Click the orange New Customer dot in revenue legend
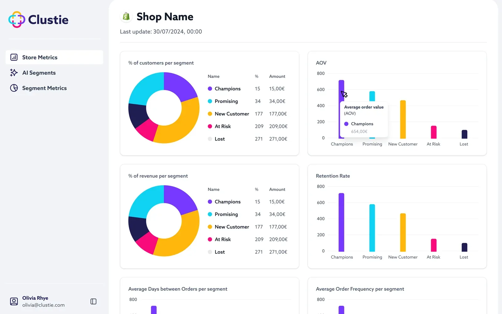502x314 pixels. tap(210, 227)
